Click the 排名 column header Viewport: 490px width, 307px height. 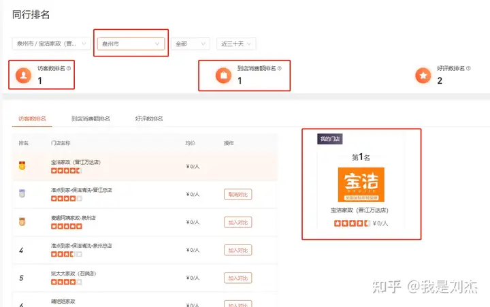pyautogui.click(x=23, y=143)
